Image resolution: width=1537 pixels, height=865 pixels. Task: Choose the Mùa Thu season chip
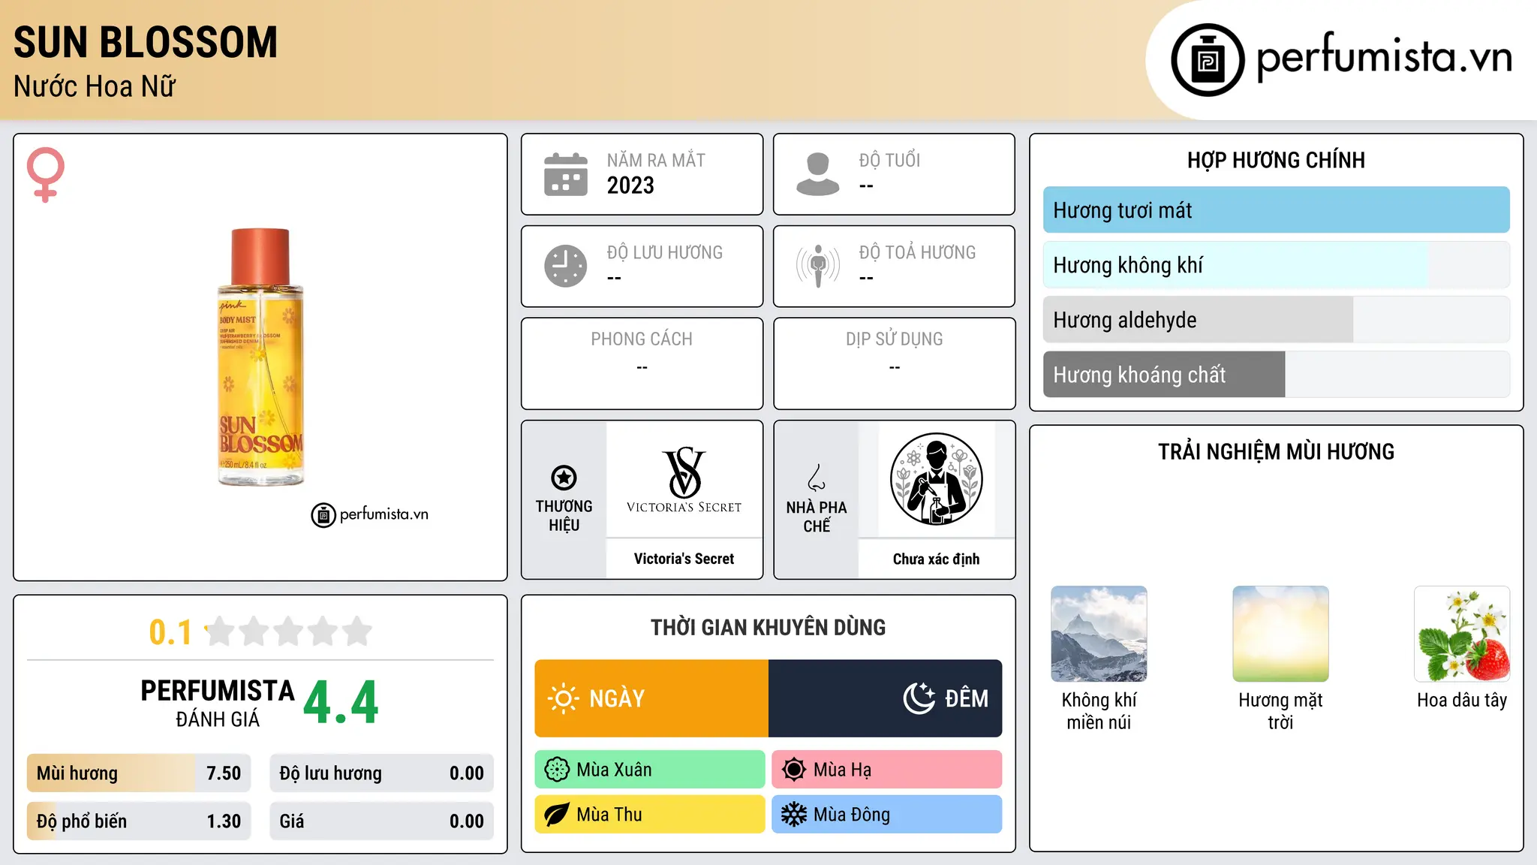tap(650, 815)
